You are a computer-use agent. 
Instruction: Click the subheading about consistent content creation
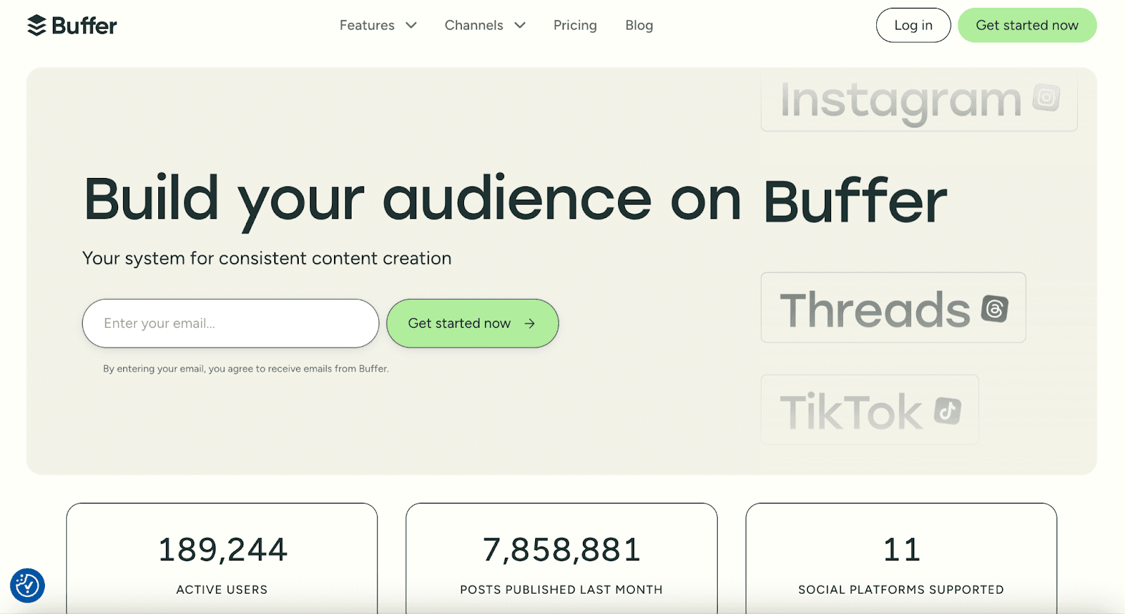point(267,259)
